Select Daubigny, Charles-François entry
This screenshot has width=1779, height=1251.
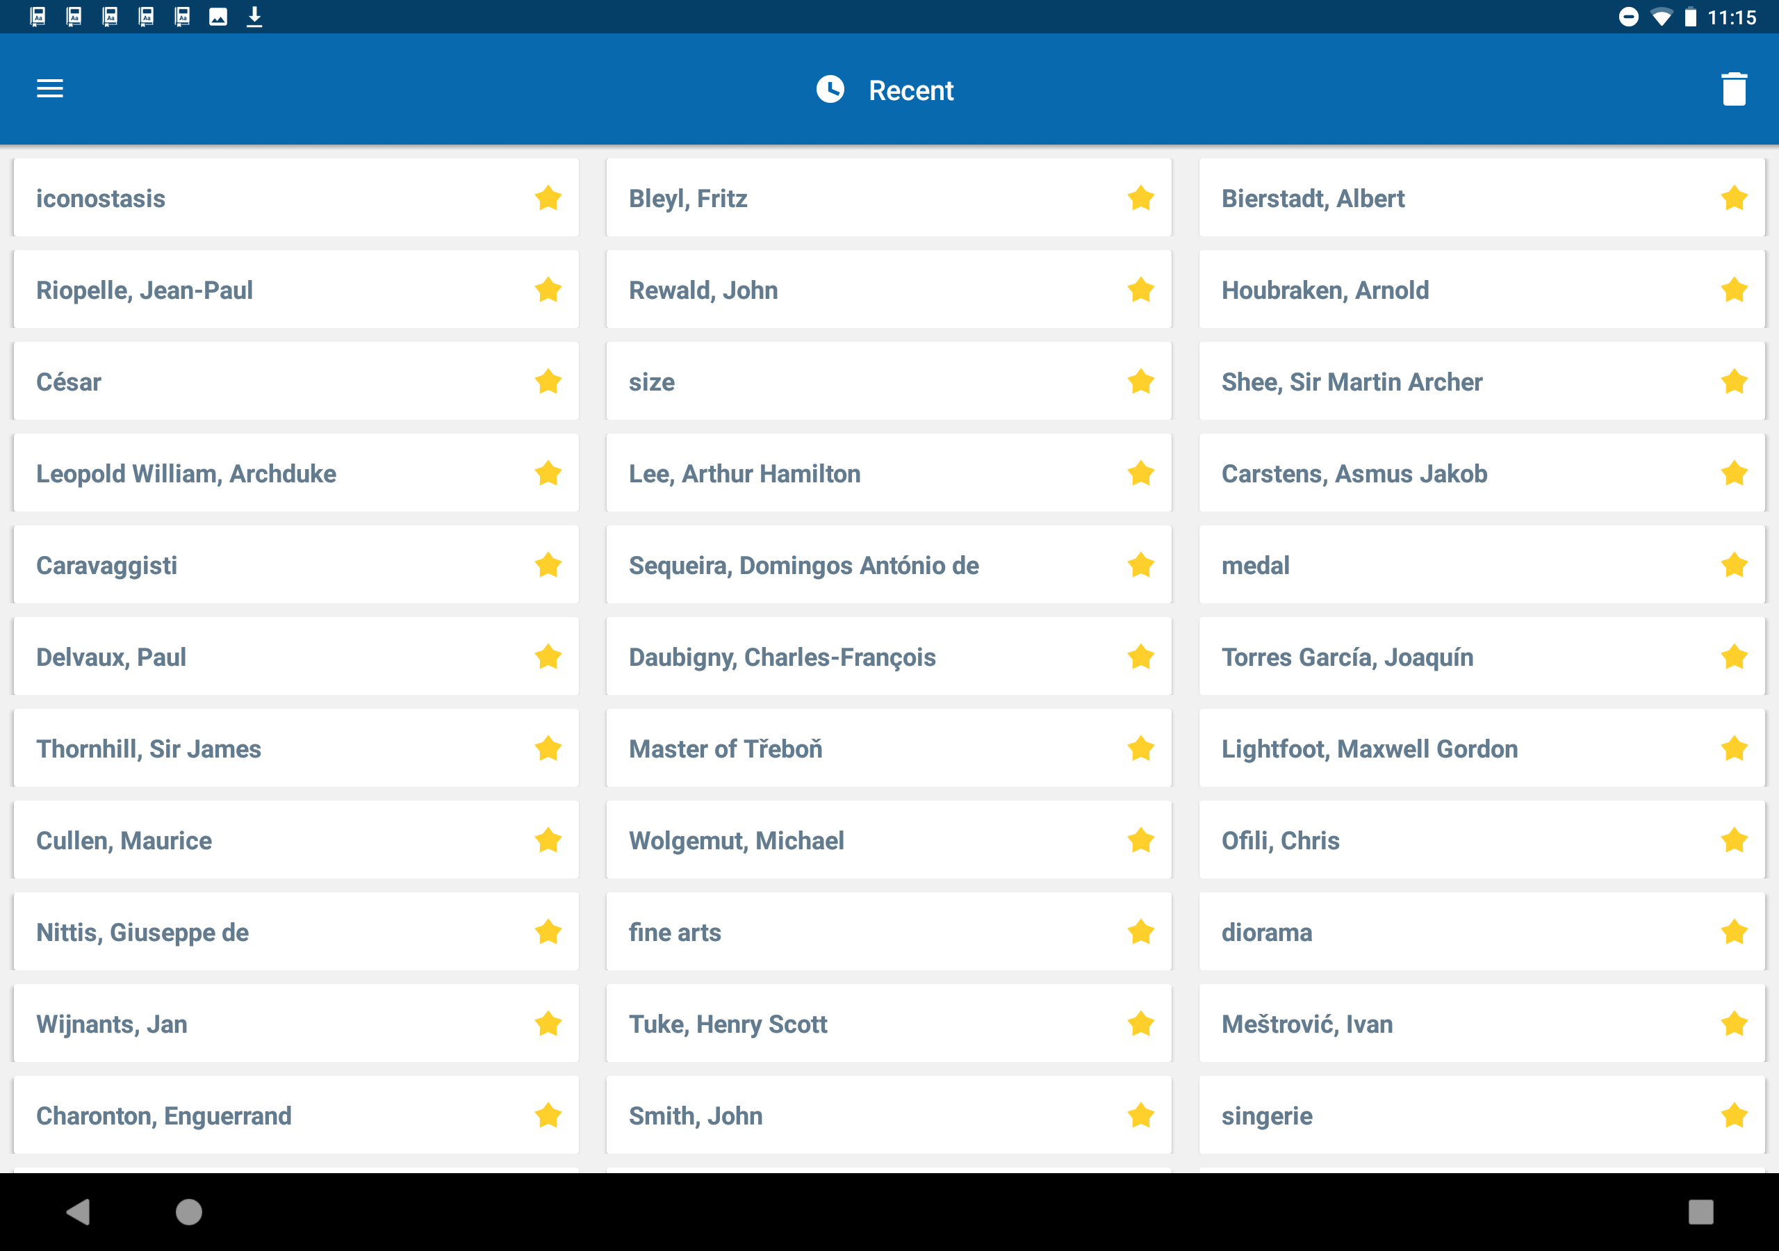(x=889, y=657)
